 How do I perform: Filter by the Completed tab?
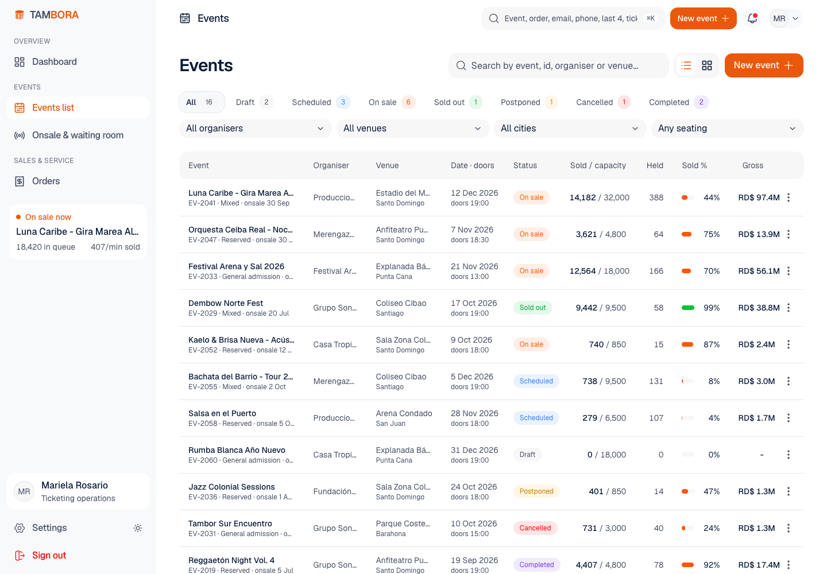(678, 102)
